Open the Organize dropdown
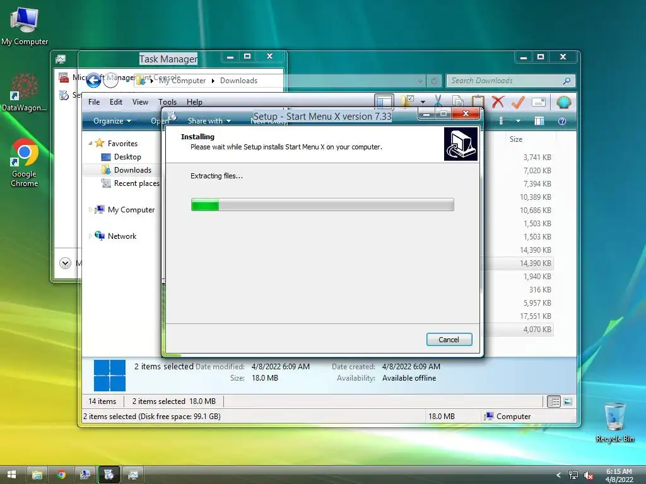 (112, 121)
